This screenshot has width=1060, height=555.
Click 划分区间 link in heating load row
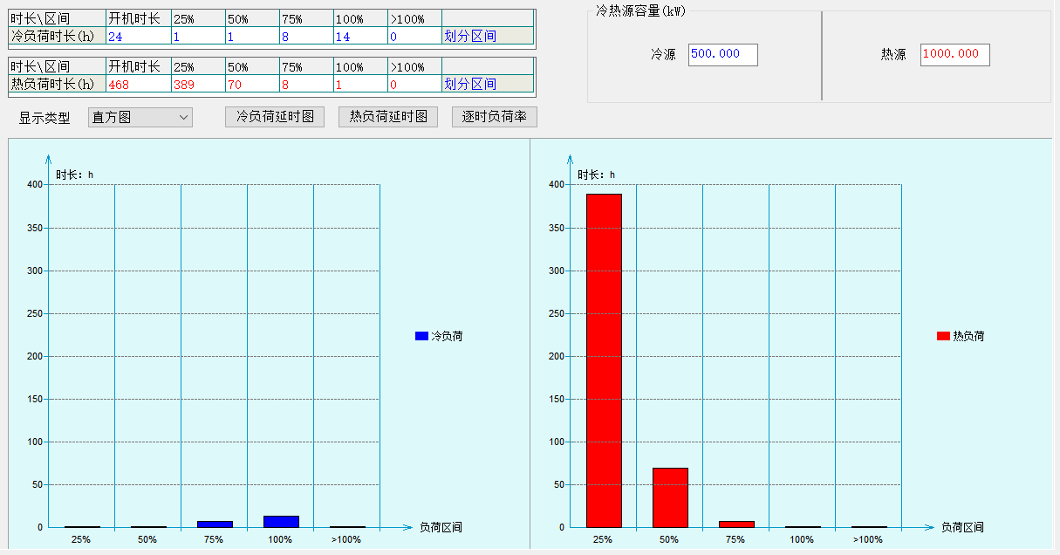[x=470, y=84]
